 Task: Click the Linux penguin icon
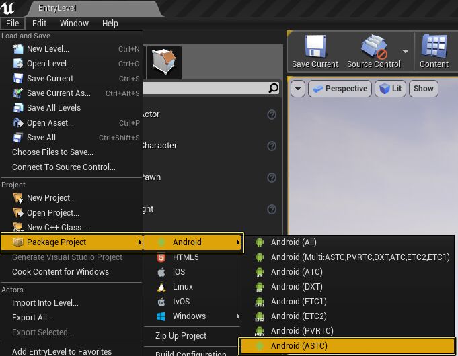click(x=161, y=287)
